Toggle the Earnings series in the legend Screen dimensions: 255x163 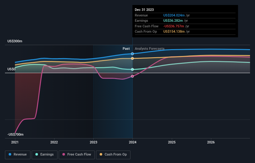point(44,155)
